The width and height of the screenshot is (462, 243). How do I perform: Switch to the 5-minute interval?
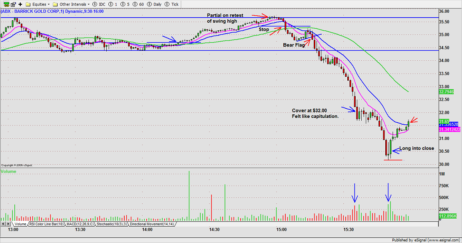point(125,4)
